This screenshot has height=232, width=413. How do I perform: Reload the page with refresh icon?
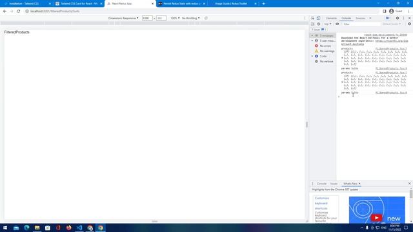19,12
